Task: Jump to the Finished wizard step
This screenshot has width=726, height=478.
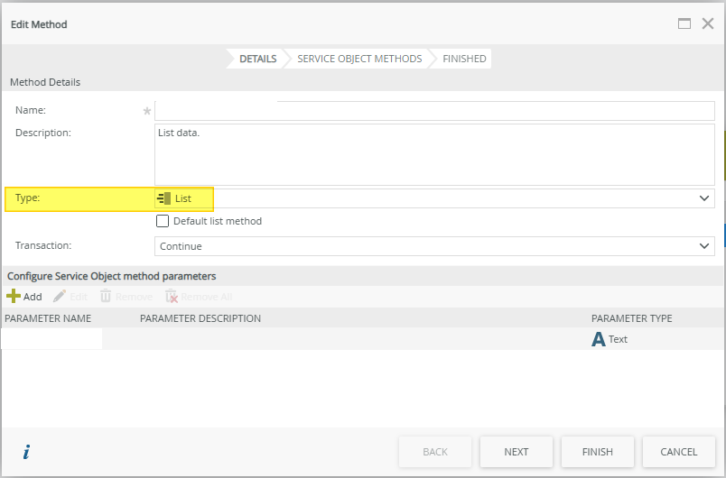Action: pyautogui.click(x=464, y=59)
